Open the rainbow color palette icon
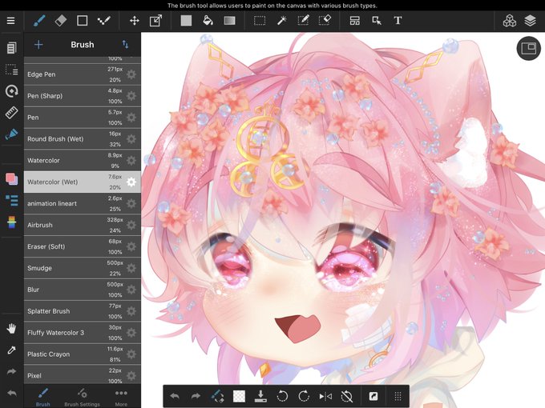The height and width of the screenshot is (408, 545). (11, 222)
